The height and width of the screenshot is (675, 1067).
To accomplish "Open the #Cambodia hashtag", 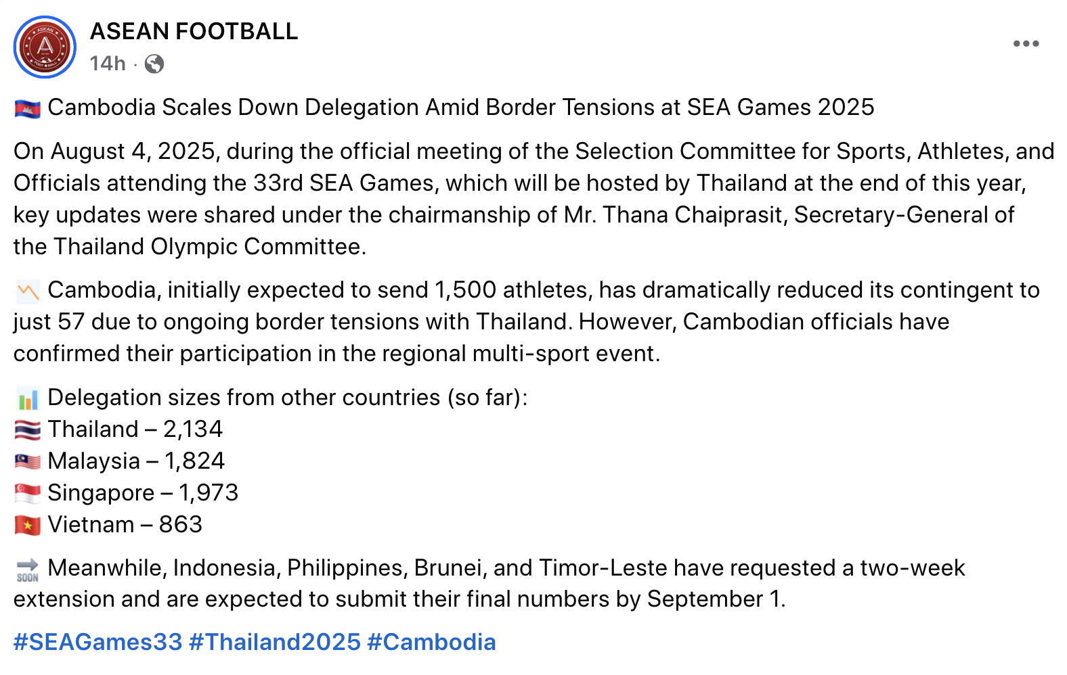I will [431, 642].
